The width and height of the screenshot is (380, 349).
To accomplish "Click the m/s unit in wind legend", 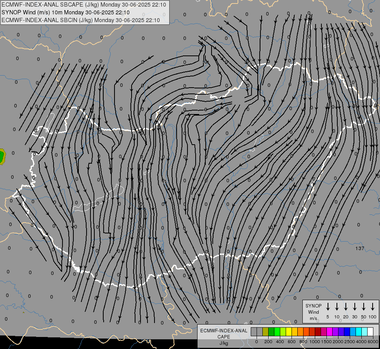I will [x=313, y=318].
